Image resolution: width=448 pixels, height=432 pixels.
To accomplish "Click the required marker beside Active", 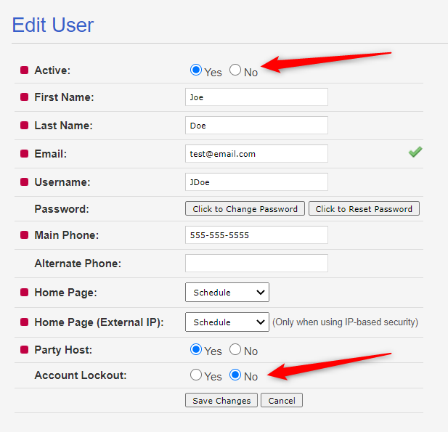I will pyautogui.click(x=24, y=70).
